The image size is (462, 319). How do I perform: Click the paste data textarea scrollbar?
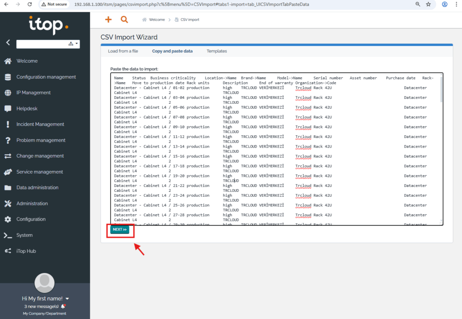[441, 90]
